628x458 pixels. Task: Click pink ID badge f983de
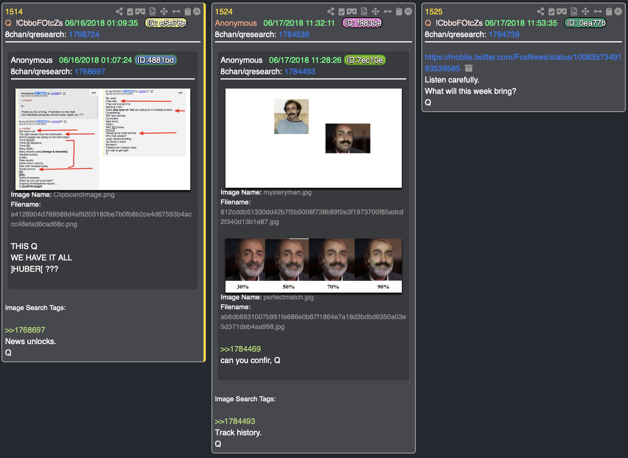[x=362, y=23]
